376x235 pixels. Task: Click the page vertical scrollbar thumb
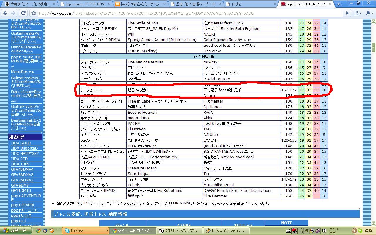[373, 47]
